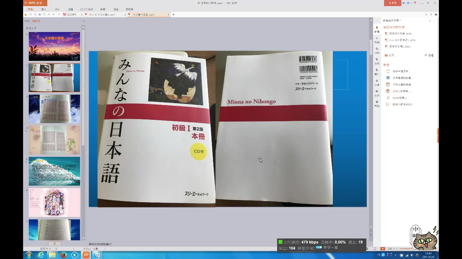Screen dimensions: 462x259
Task: Close the 日本語の発音.pptx document tab
Action: pos(169,15)
